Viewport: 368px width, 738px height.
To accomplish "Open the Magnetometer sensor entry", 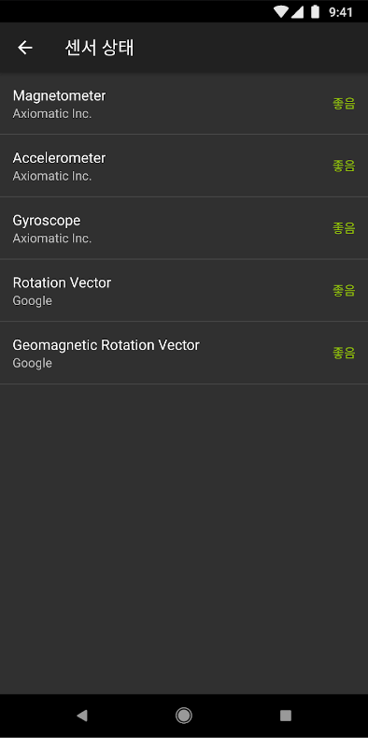I will click(x=184, y=104).
